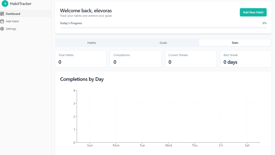Click the calendar icon beside Add Habit
This screenshot has height=155, width=275.
tap(2, 21)
